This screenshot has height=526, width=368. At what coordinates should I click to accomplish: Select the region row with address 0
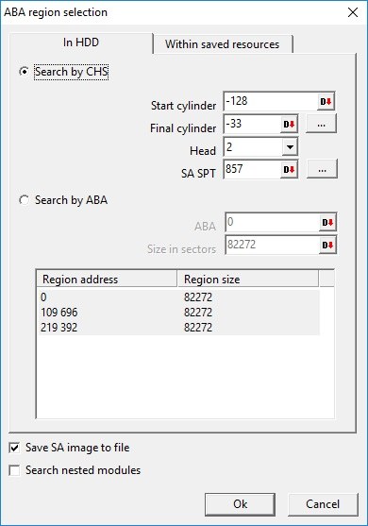tap(178, 297)
